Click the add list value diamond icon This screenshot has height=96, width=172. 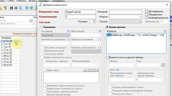[x=84, y=70]
